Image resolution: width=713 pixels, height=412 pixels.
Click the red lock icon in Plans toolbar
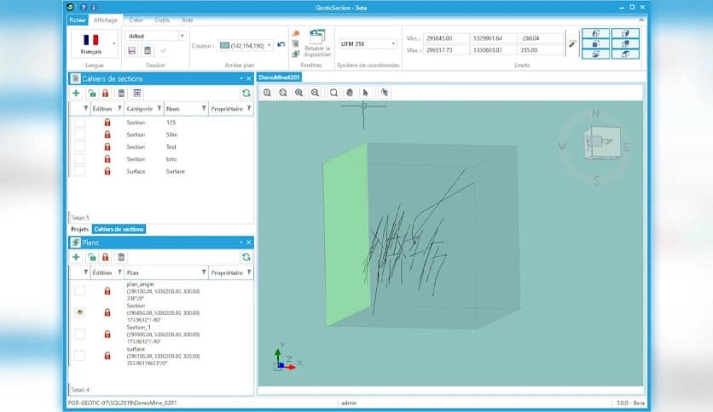pyautogui.click(x=105, y=257)
